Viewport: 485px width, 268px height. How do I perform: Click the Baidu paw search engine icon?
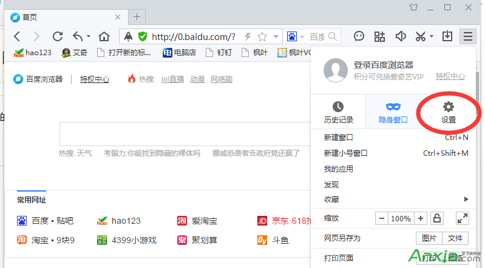pos(292,36)
